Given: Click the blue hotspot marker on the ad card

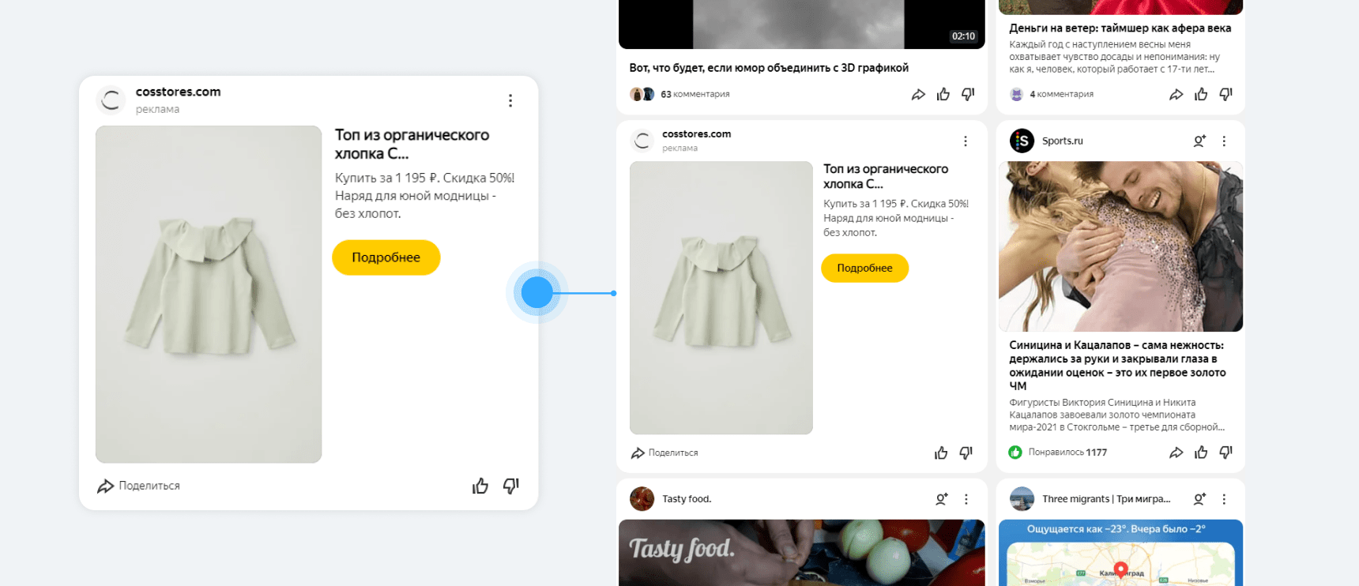Looking at the screenshot, I should [537, 292].
